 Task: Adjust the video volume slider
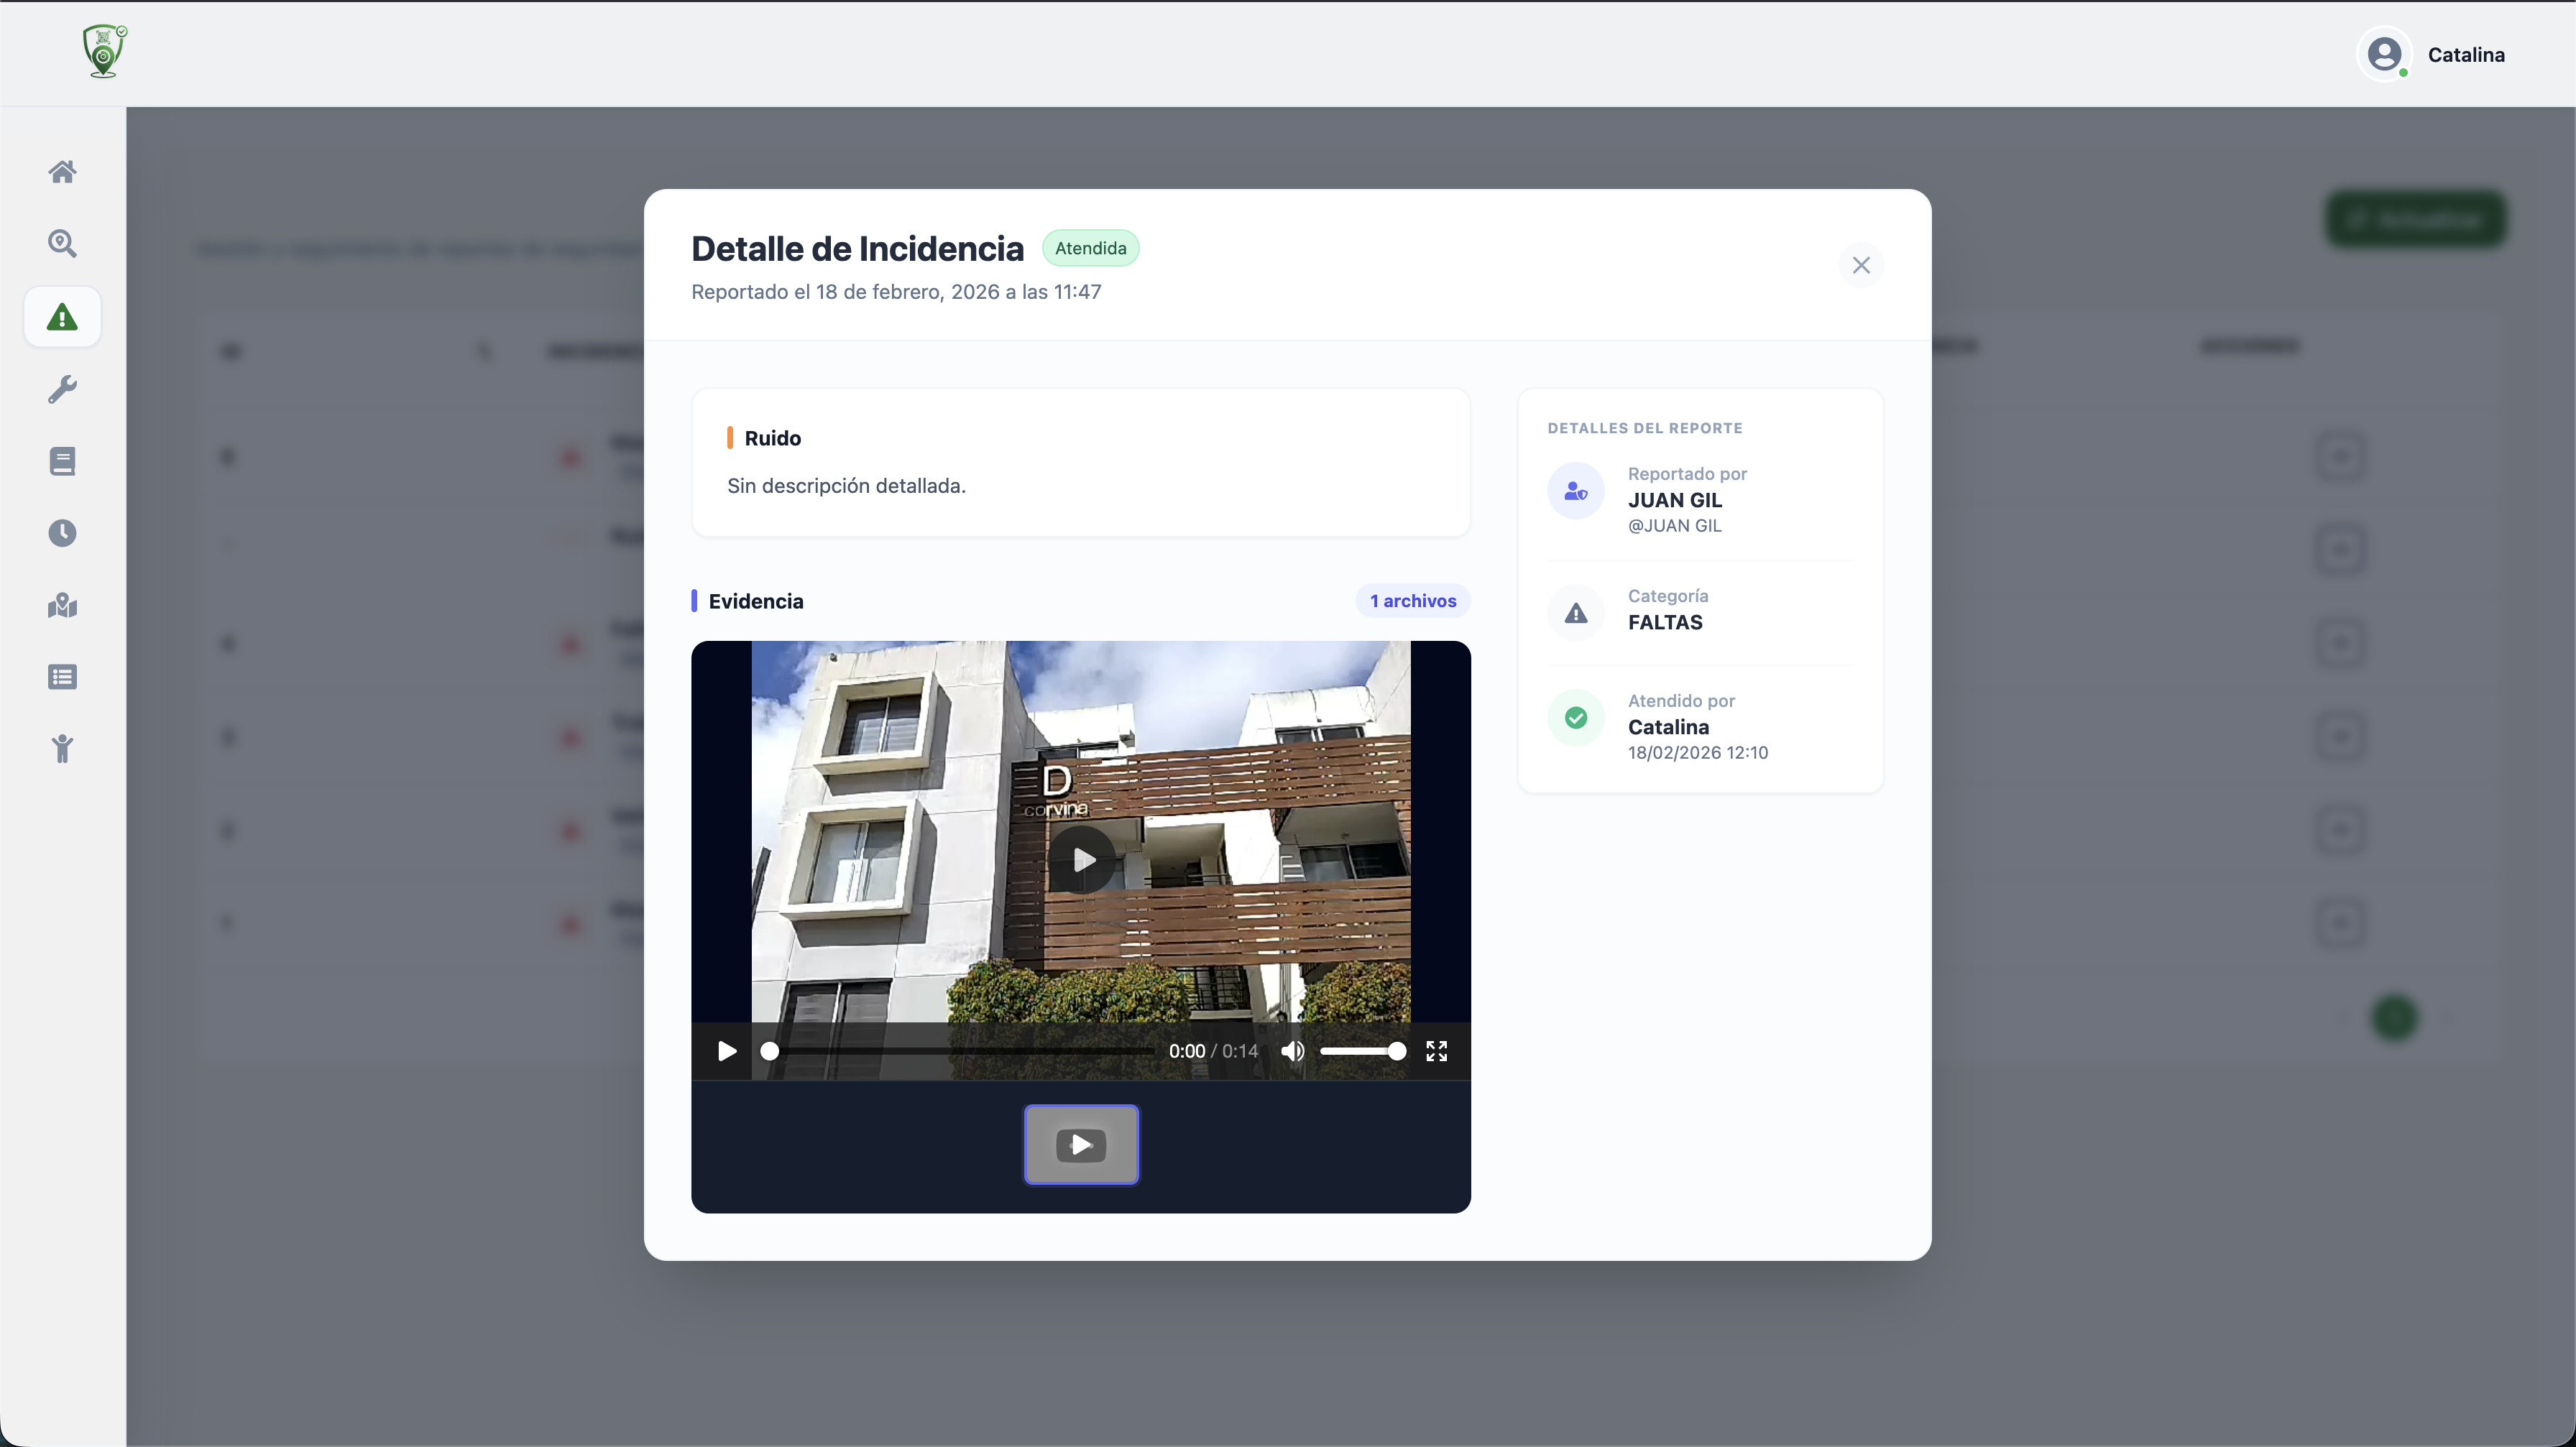pyautogui.click(x=1361, y=1051)
